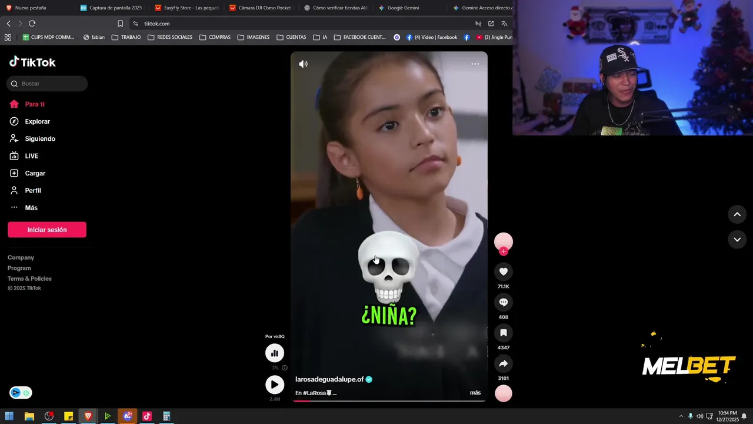Viewport: 753px width, 424px height.
Task: Open the Company footer link
Action: 21,257
